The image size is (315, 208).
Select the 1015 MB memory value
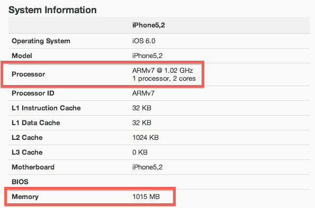146,197
